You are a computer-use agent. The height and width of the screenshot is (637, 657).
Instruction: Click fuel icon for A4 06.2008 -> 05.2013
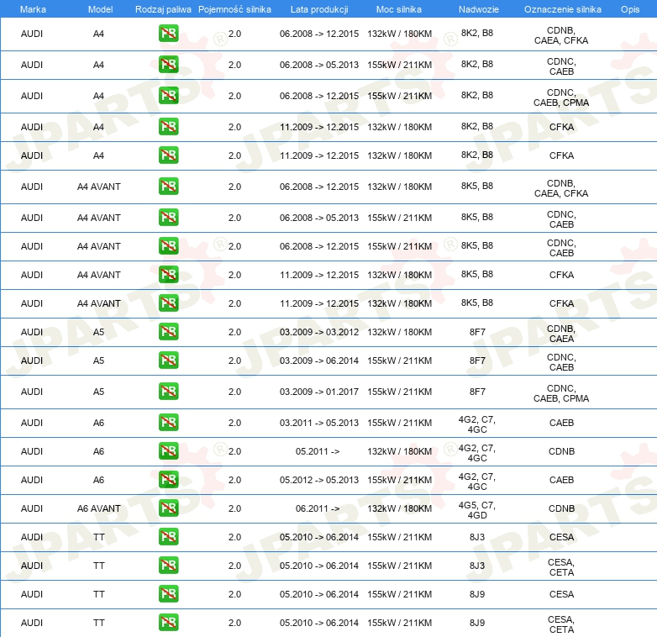168,65
